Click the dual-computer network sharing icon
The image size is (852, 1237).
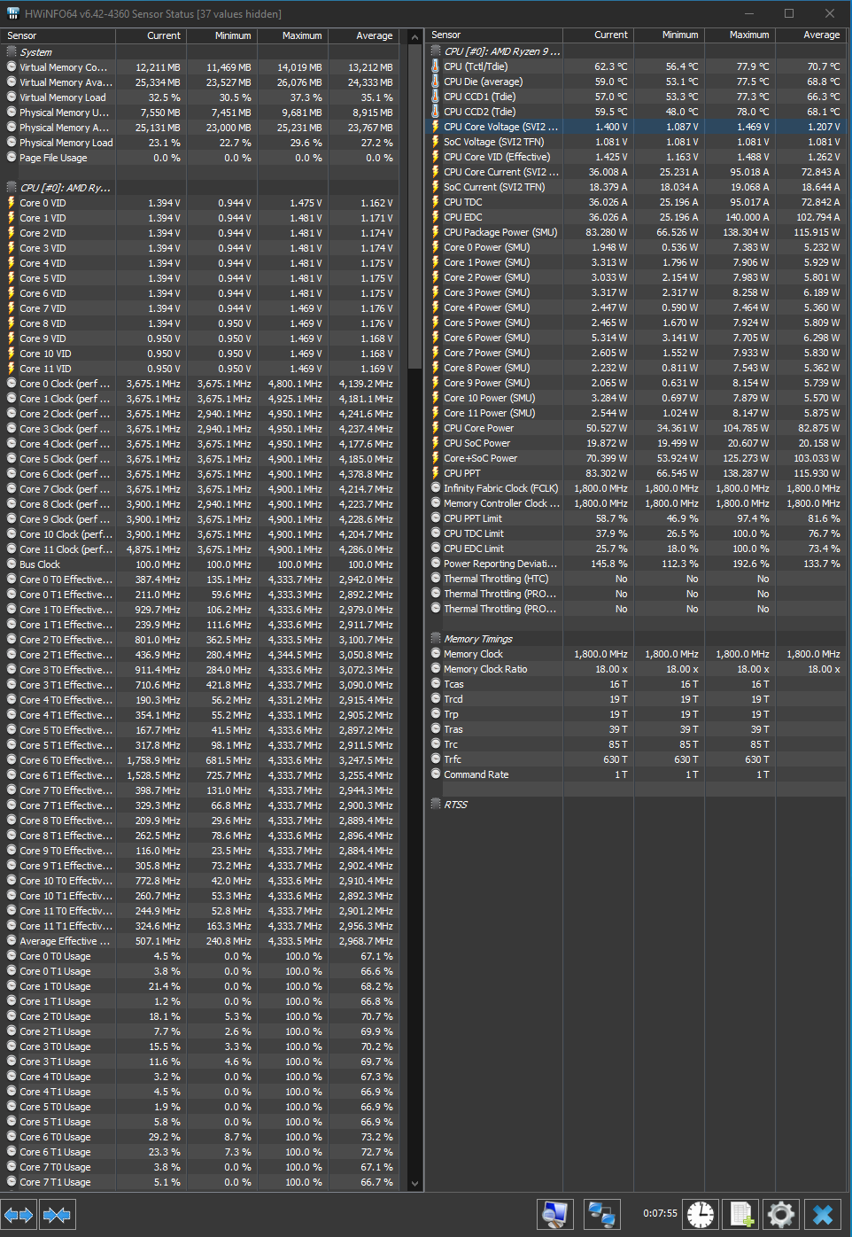pyautogui.click(x=602, y=1214)
